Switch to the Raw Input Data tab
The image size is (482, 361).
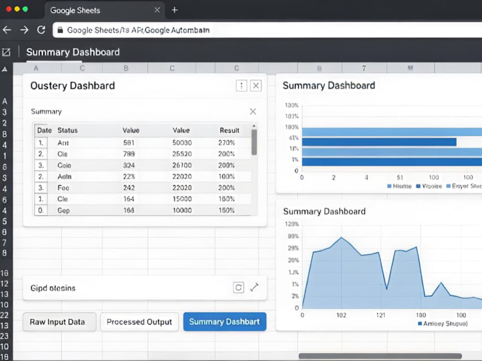pyautogui.click(x=60, y=322)
